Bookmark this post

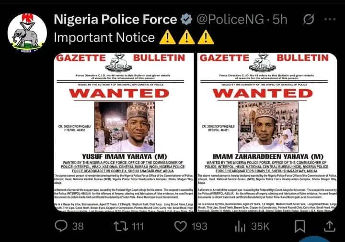[x=300, y=226]
